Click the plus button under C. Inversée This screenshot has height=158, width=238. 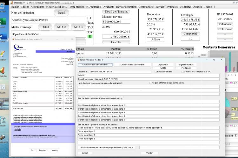pos(225,39)
